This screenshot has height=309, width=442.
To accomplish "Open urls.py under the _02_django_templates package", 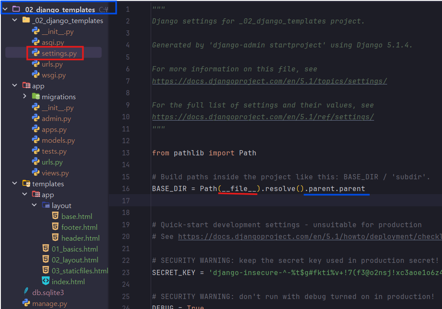I will [x=52, y=64].
